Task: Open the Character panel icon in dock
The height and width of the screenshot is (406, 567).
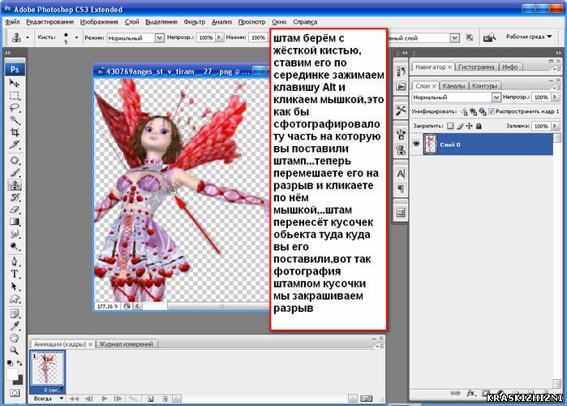Action: (x=401, y=174)
